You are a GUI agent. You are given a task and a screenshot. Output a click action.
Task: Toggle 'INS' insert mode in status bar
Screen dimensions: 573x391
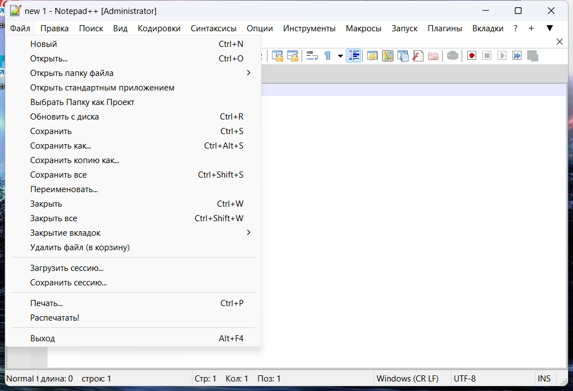tap(544, 379)
